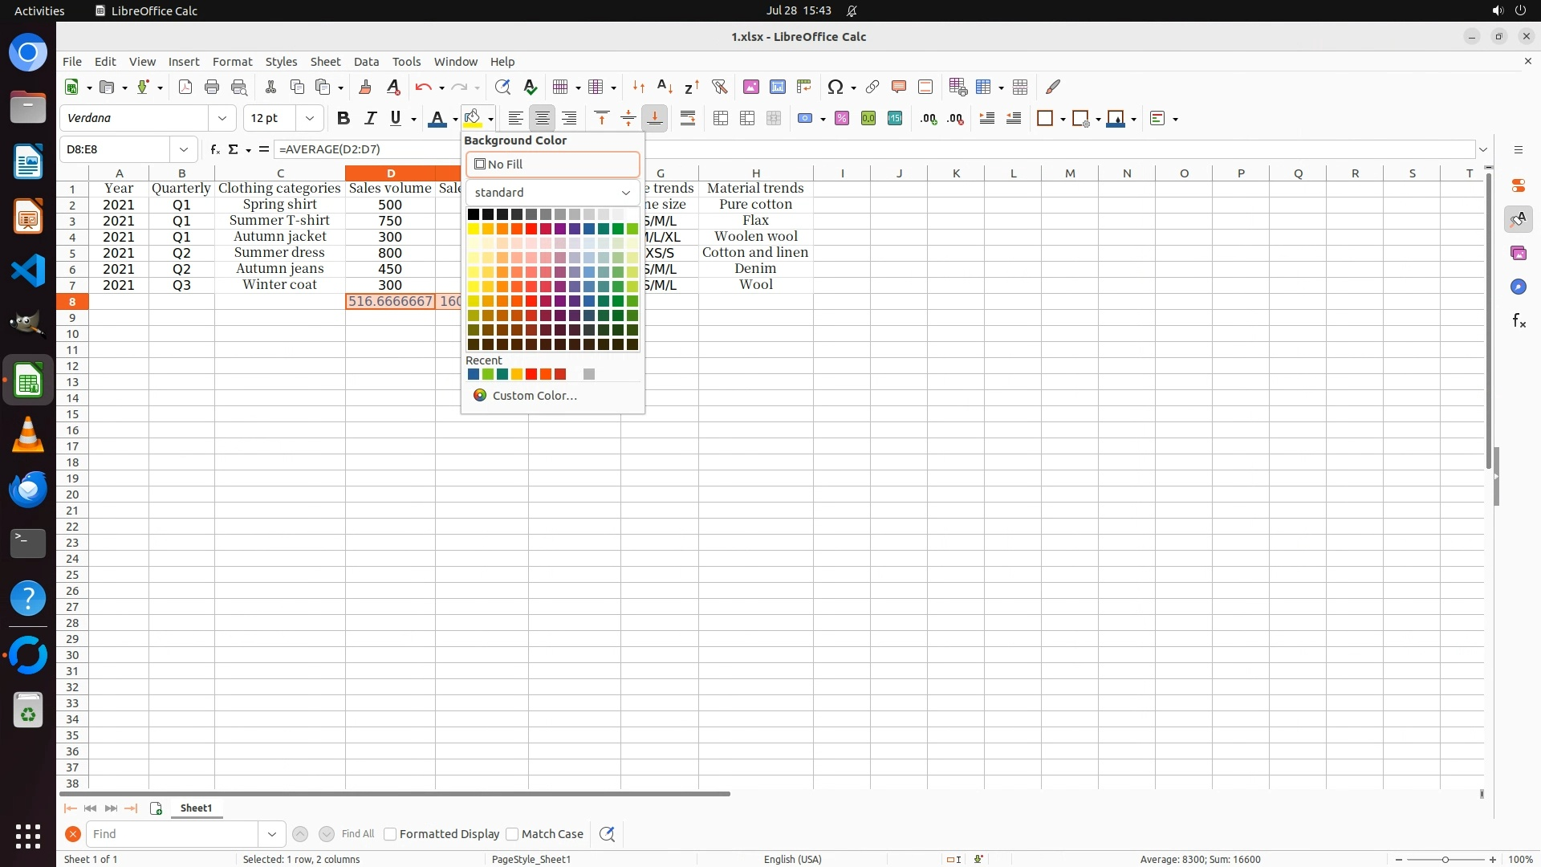Click Custom Color option

534,396
